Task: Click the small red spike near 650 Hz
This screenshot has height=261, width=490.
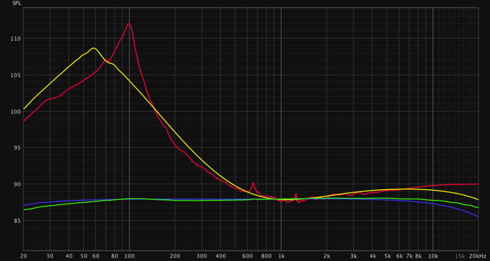Action: tap(253, 182)
